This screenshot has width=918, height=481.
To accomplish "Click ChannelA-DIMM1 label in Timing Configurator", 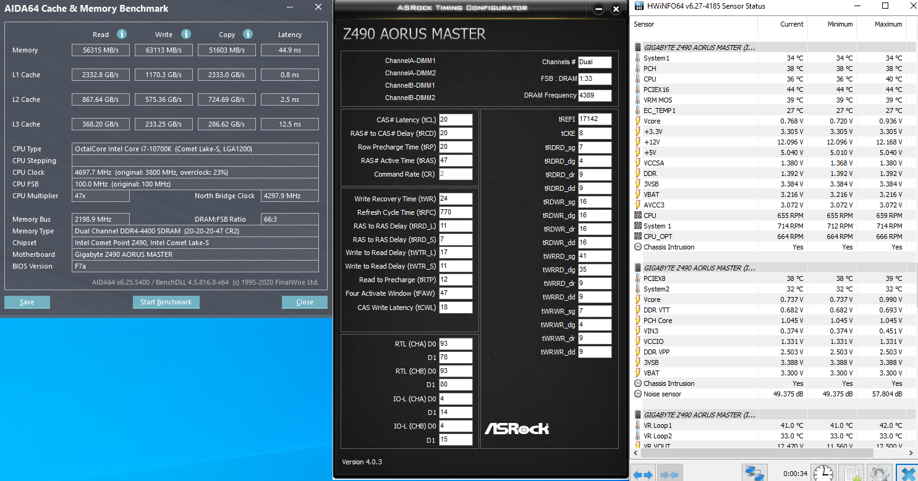I will pos(410,61).
